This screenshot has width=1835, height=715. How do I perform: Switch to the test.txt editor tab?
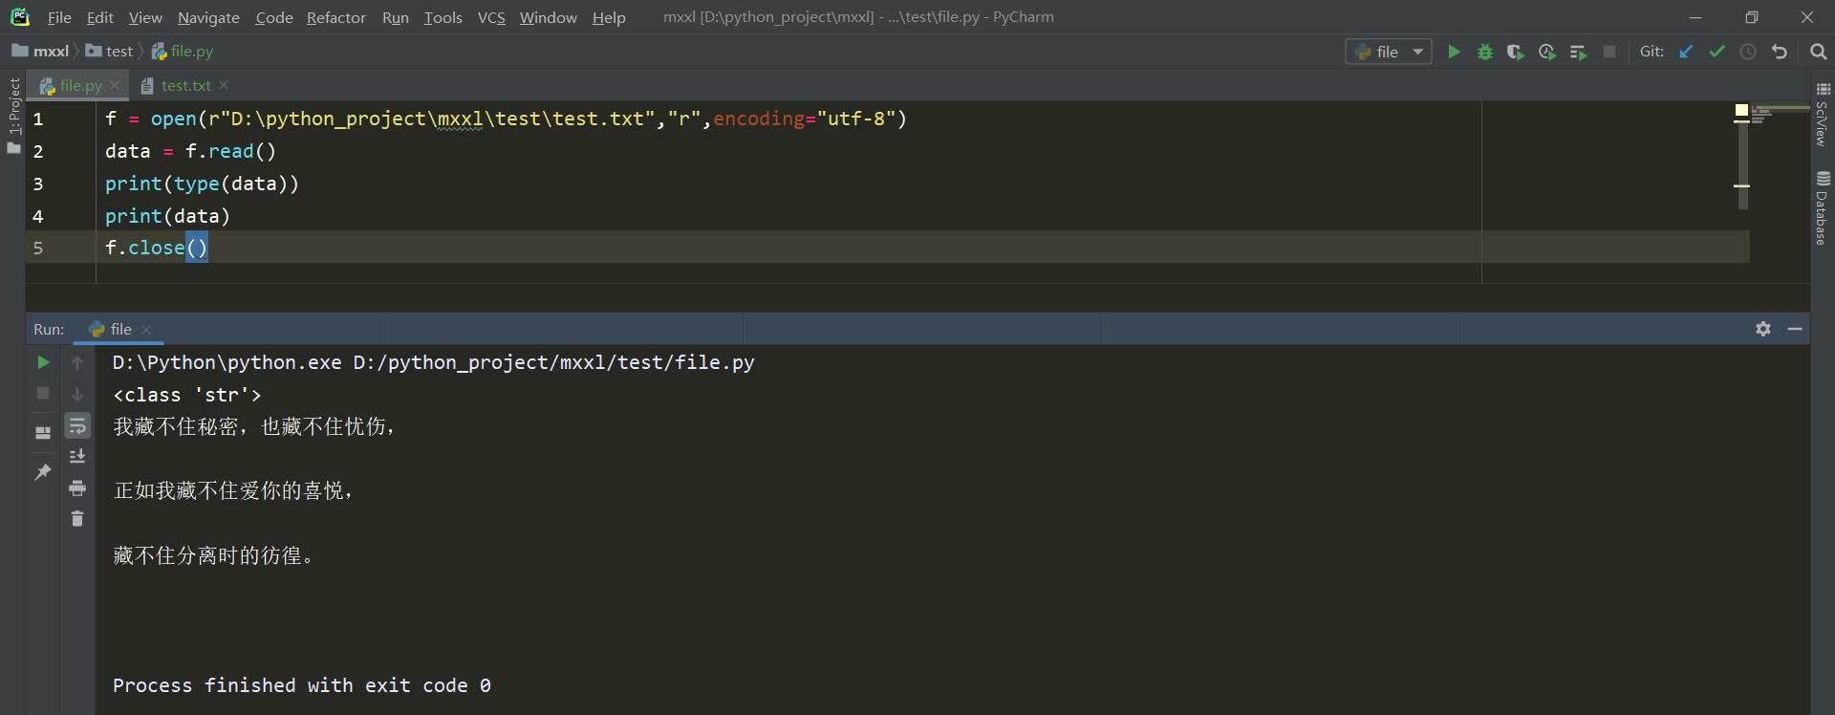(185, 85)
